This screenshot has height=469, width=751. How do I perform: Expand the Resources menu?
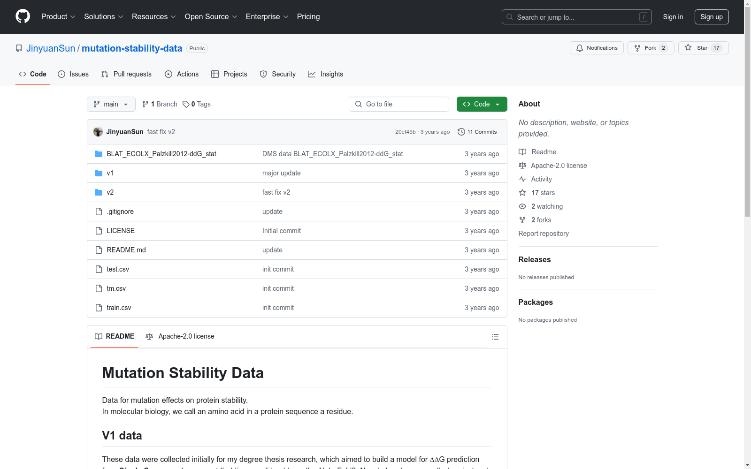click(x=154, y=17)
